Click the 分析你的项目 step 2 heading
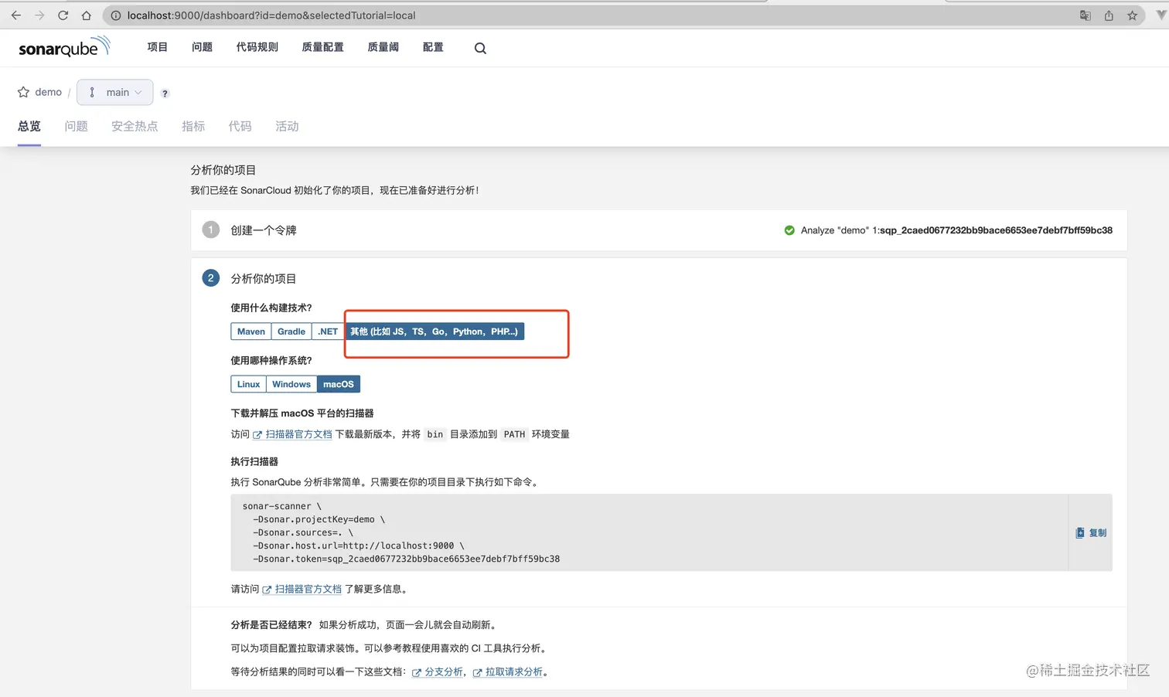The height and width of the screenshot is (697, 1169). point(264,279)
